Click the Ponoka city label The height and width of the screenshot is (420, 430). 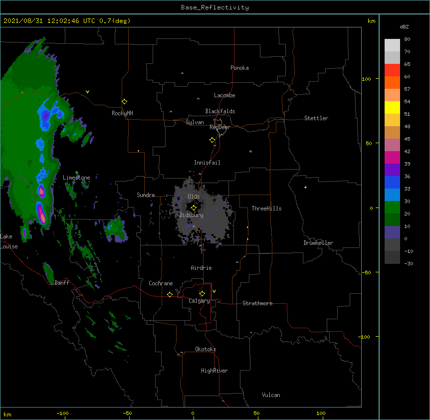tap(239, 68)
